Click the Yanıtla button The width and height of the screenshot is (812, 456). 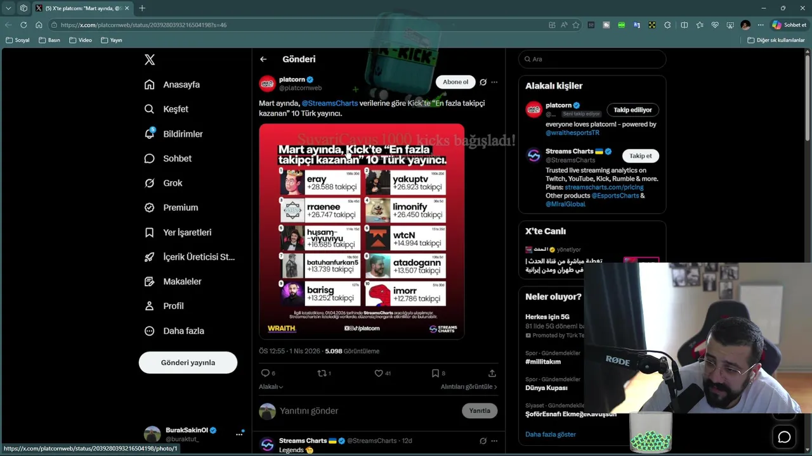(x=480, y=410)
